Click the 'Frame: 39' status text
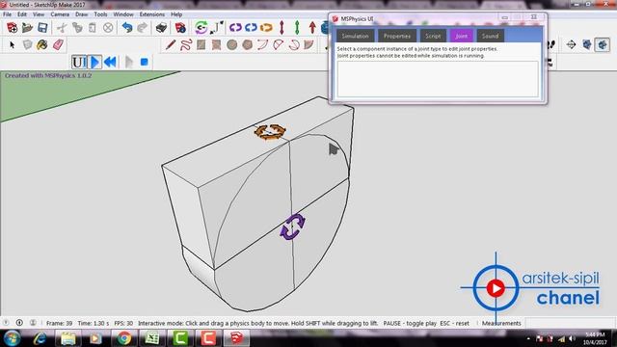This screenshot has width=617, height=347. (x=59, y=323)
